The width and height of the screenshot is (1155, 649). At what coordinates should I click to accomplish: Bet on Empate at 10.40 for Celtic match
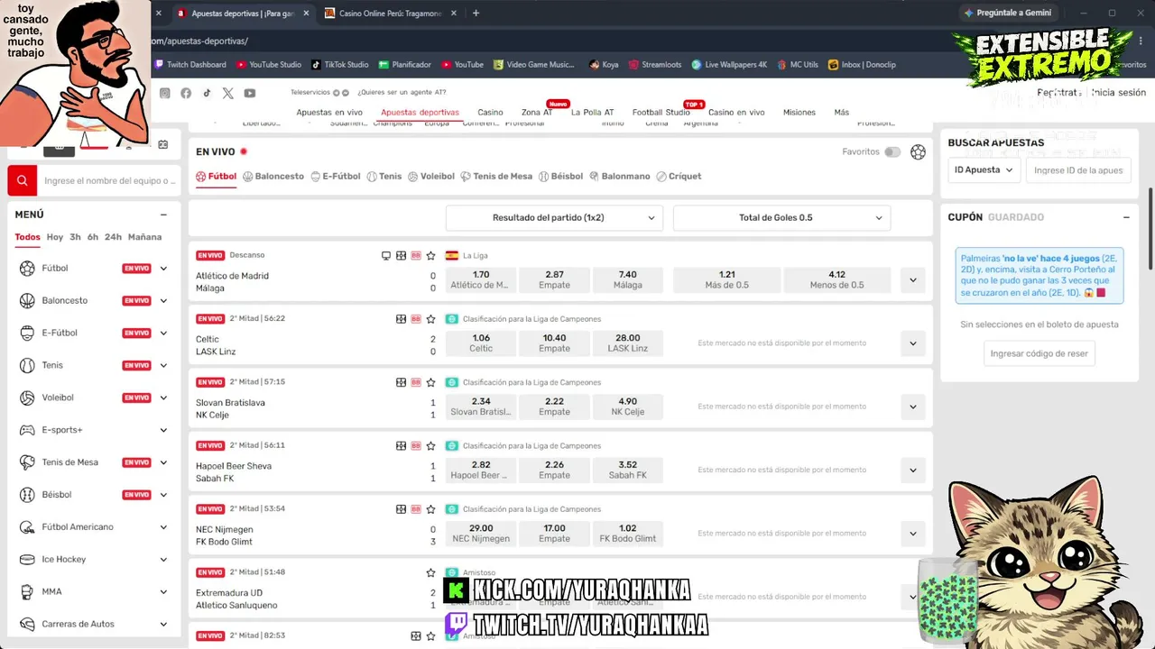554,343
